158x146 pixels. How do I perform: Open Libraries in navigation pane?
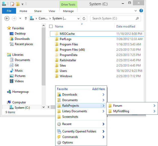coord(15,55)
